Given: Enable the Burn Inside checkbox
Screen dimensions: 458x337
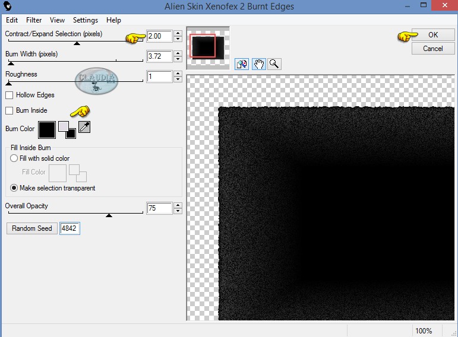Looking at the screenshot, I should tap(10, 110).
